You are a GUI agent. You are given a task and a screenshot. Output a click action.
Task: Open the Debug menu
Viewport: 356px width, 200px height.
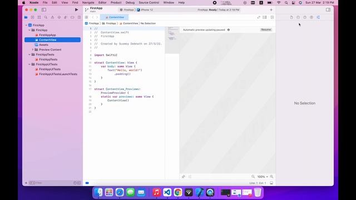[130, 2]
